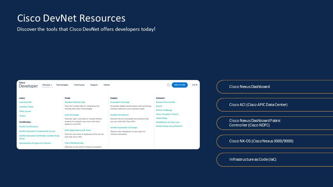
Task: Click 'Discover new kinds of applications' description text
Action: 84,135
